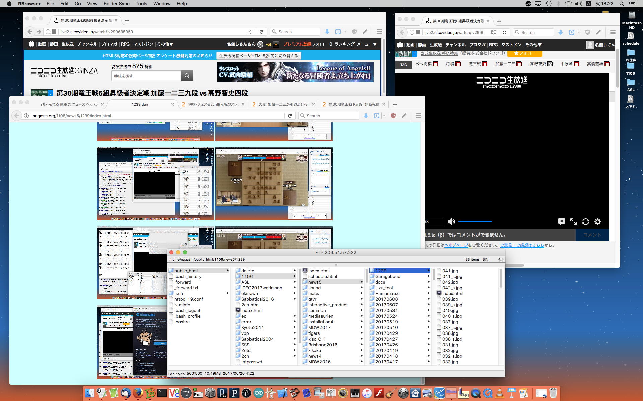Adjust the blue player volume slider
Viewport: 643px width, 401px height.
click(475, 221)
